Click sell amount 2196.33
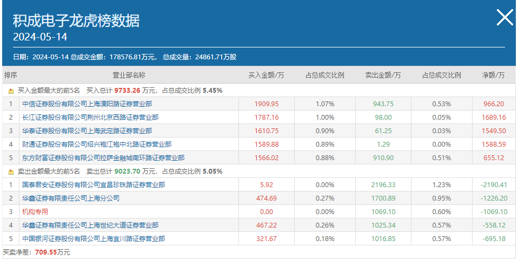This screenshot has width=518, height=261. coord(383,185)
